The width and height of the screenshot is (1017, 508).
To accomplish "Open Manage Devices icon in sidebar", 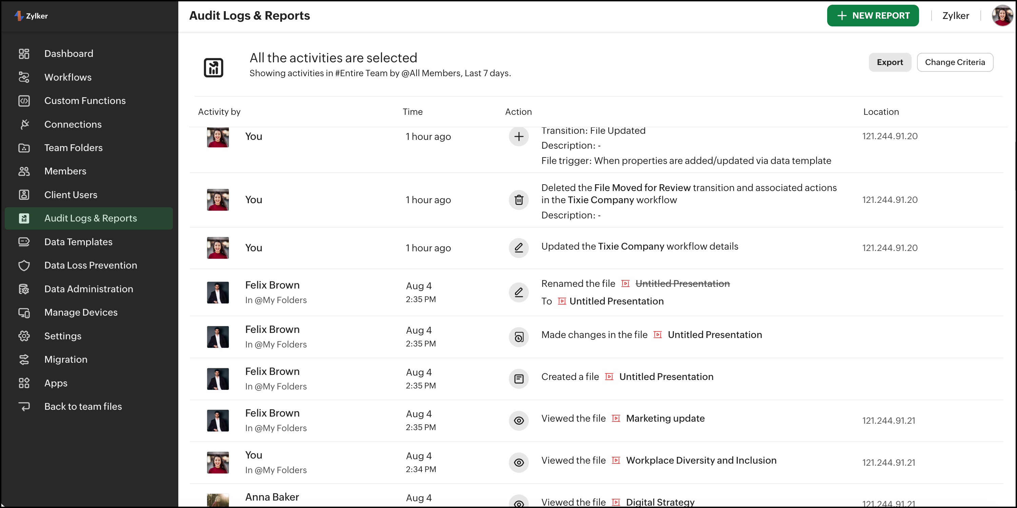I will pos(24,312).
